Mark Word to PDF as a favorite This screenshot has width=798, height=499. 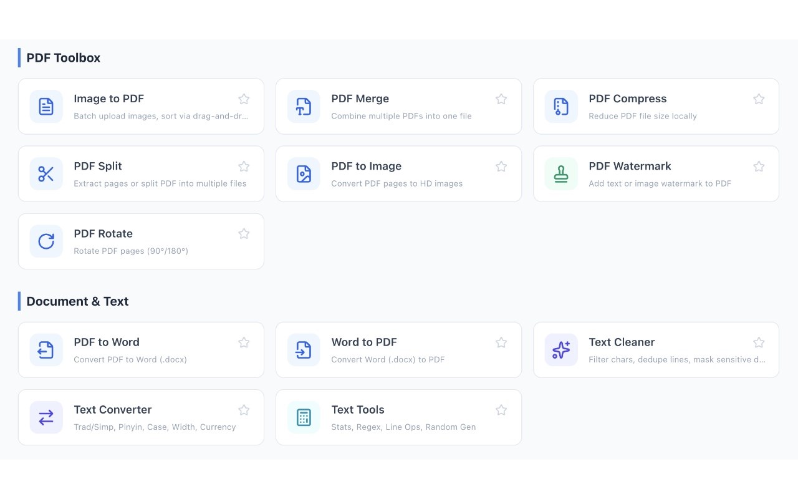coord(501,342)
